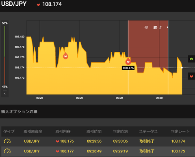Click the 53% sentiment value

(x=4, y=23)
